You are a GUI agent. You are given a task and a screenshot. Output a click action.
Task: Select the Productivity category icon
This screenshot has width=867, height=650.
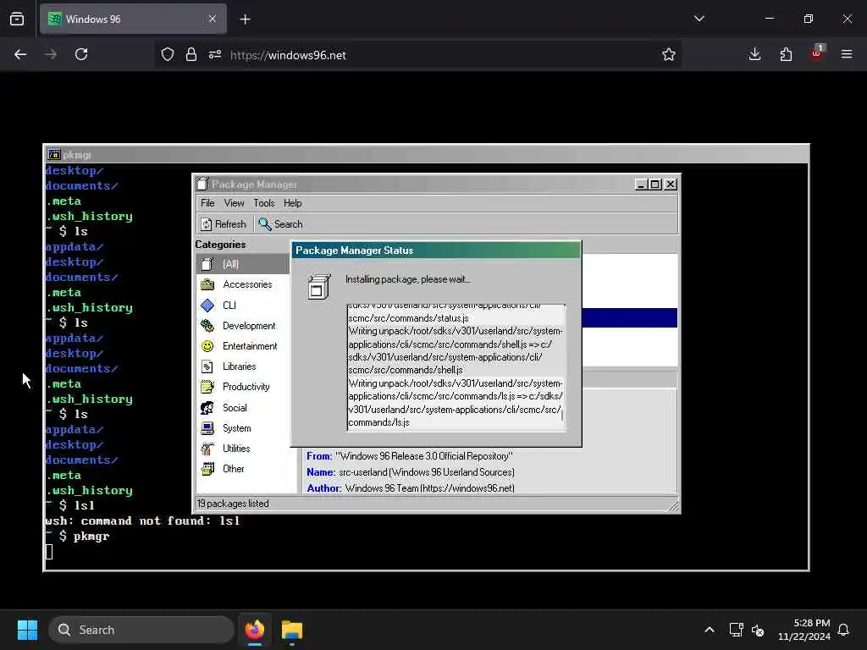pos(207,387)
